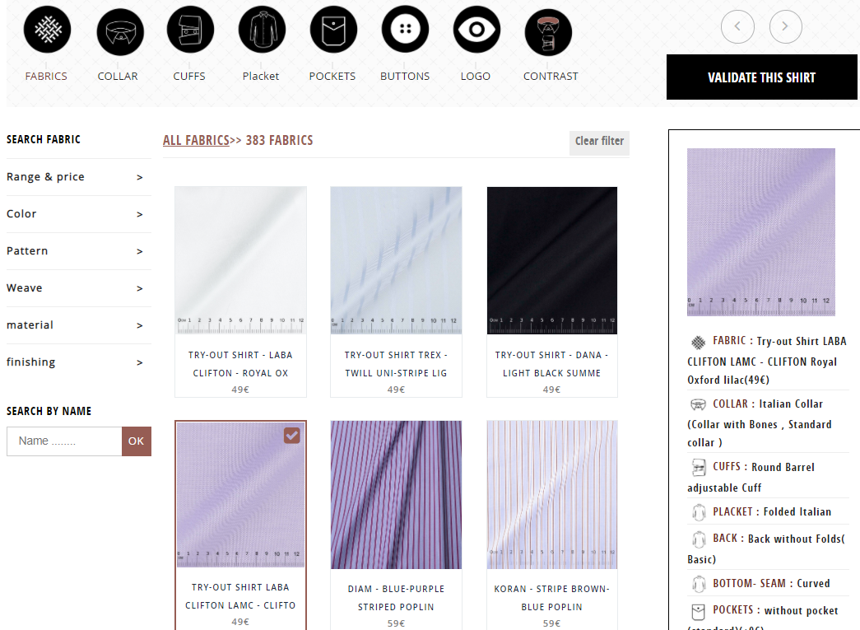Viewport: 860px width, 630px height.
Task: Switch to the CONTRAST tab label
Action: click(x=551, y=77)
